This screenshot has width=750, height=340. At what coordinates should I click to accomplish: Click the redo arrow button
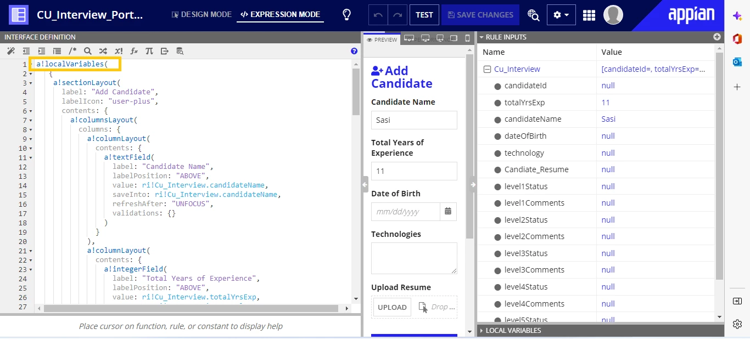[x=398, y=15]
